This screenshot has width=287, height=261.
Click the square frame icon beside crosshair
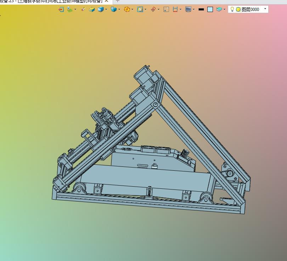pos(166,10)
